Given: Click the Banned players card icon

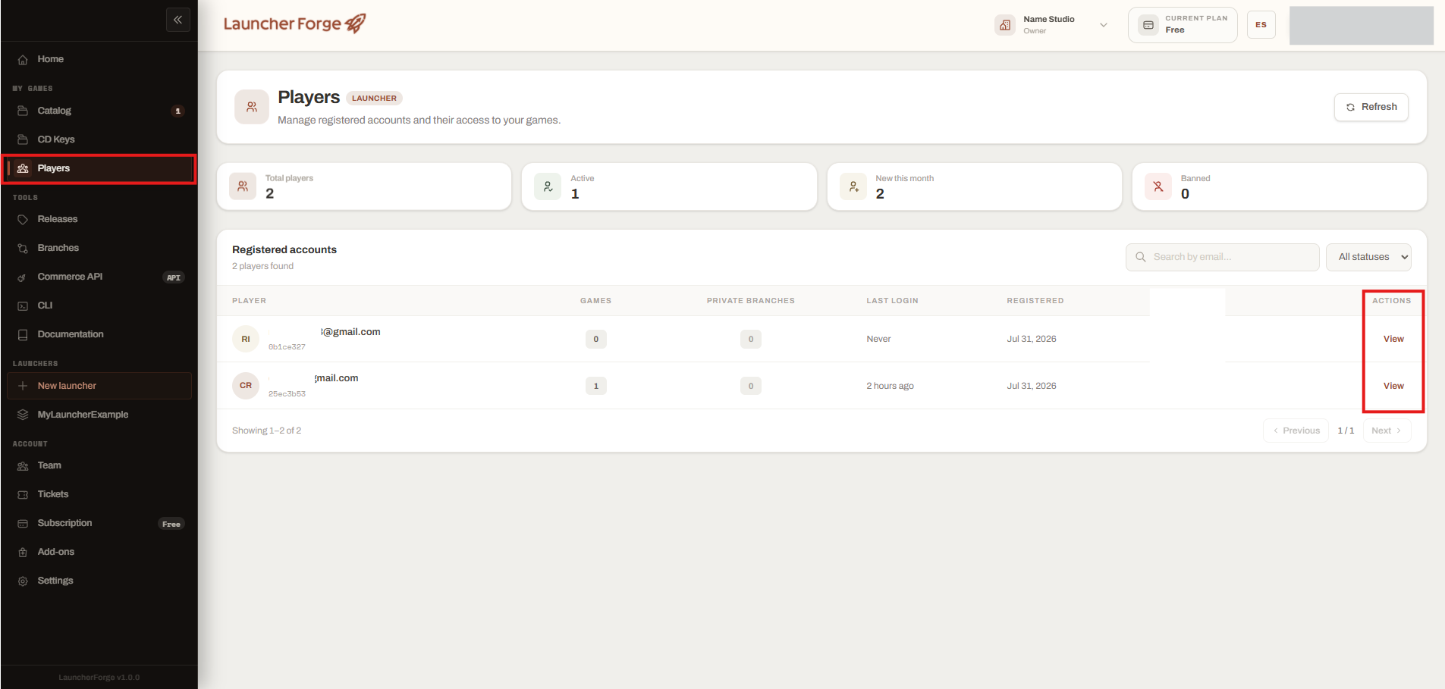Looking at the screenshot, I should click(x=1158, y=186).
